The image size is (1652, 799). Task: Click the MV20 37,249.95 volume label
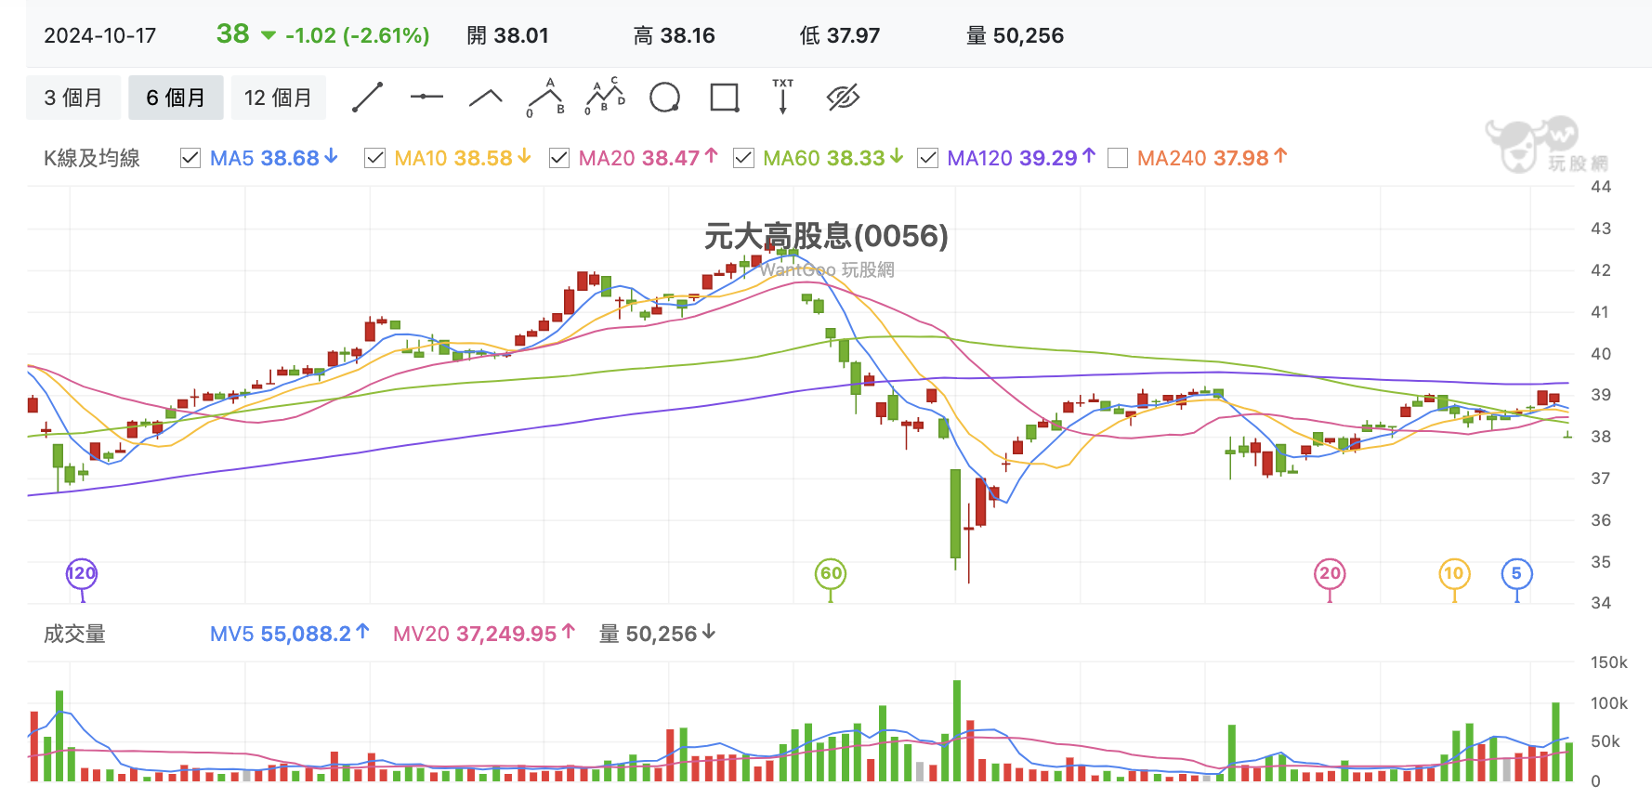484,634
